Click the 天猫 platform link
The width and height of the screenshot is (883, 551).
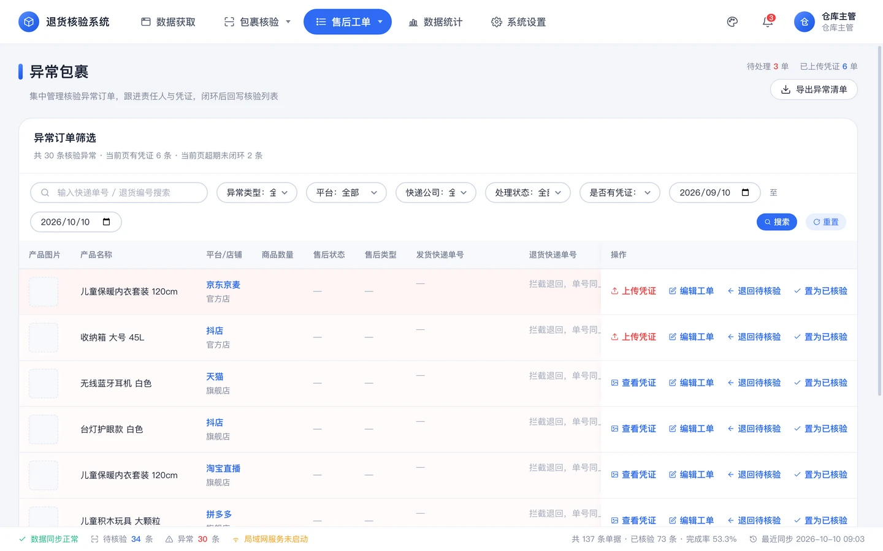tap(215, 377)
